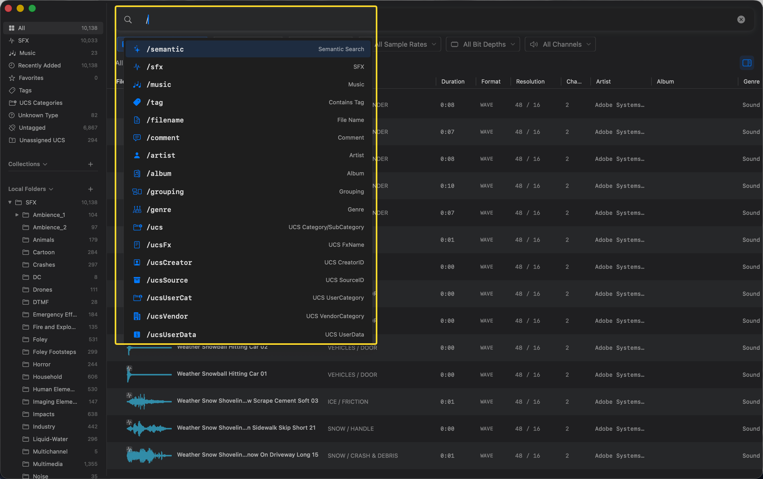Sort by the Resolution column header
The height and width of the screenshot is (479, 763).
530,81
